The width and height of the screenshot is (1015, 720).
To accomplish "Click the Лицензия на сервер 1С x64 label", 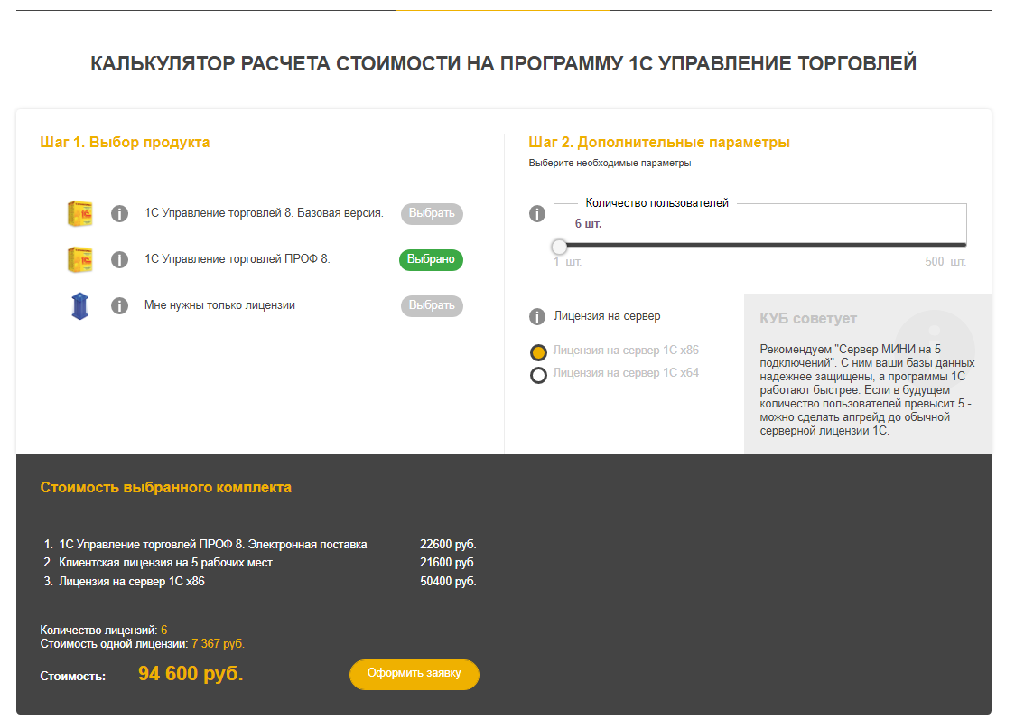I will click(x=626, y=373).
